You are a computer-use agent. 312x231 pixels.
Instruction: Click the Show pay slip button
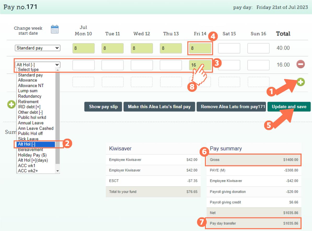point(103,107)
